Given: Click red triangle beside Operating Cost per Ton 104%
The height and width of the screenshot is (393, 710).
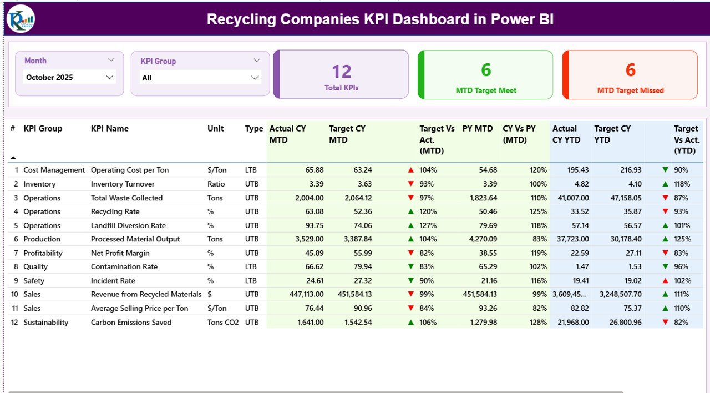Looking at the screenshot, I should [410, 169].
